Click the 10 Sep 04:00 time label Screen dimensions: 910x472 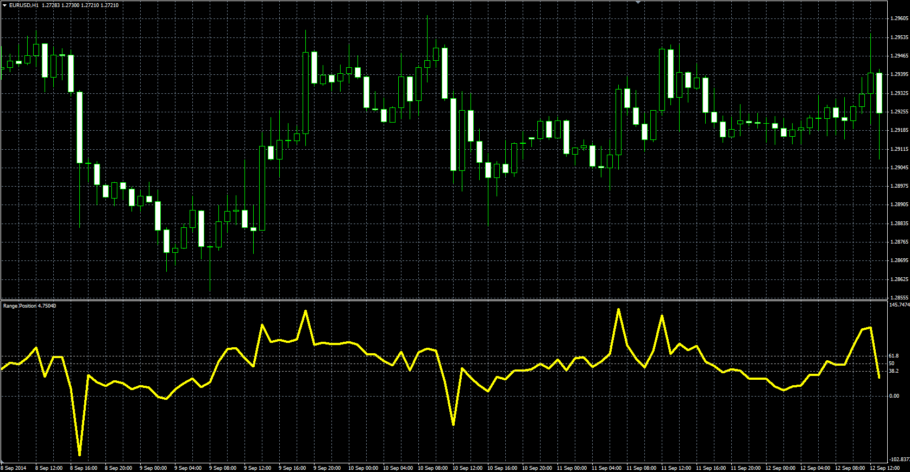(x=398, y=468)
